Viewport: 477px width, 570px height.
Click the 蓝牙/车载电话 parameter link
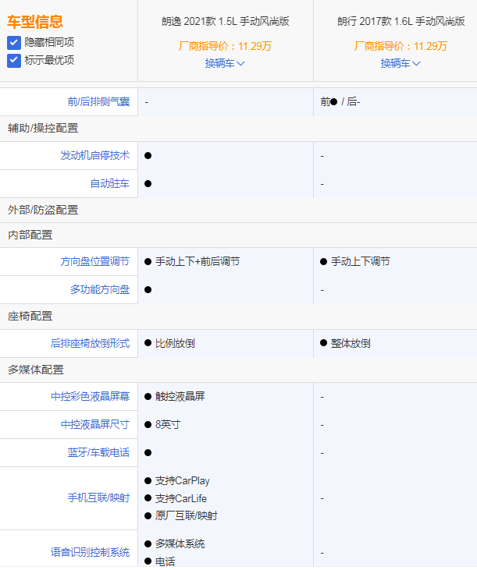tap(98, 452)
